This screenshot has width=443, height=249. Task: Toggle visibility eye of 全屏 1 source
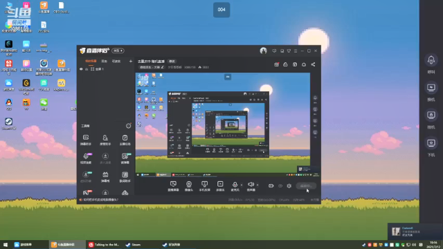[81, 69]
